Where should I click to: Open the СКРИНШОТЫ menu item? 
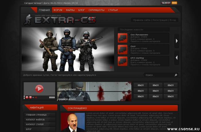(96, 10)
